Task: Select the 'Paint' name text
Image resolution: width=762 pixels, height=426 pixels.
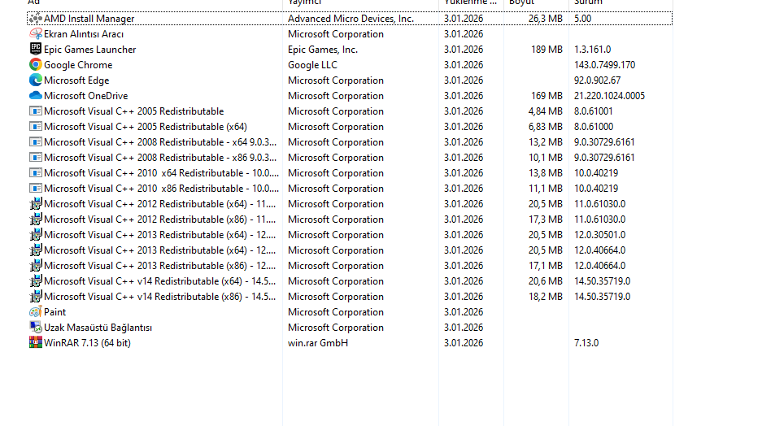Action: [55, 312]
